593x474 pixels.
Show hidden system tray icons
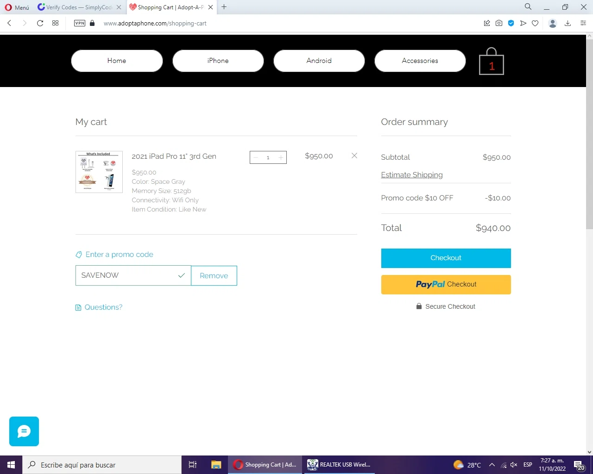[492, 465]
